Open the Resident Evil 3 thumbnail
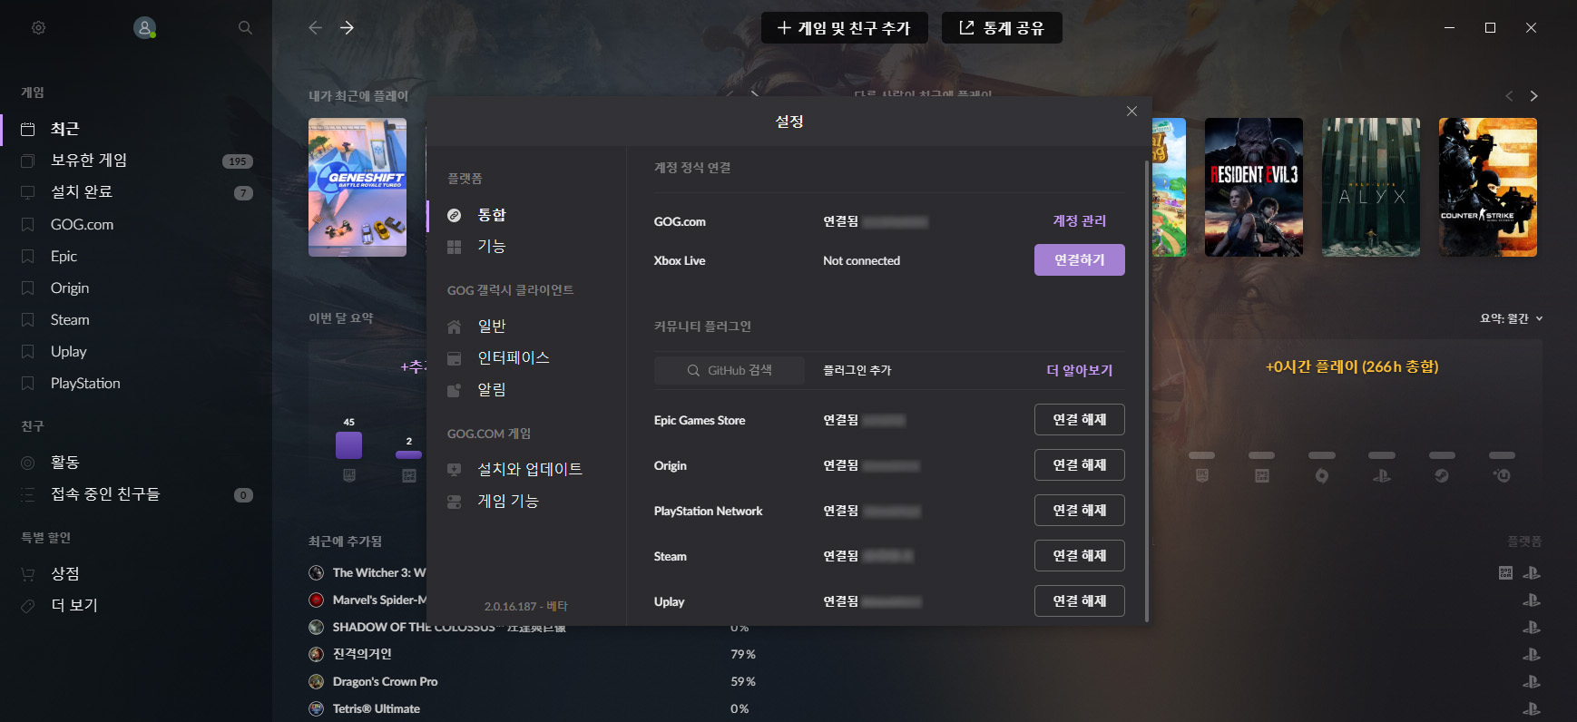The height and width of the screenshot is (722, 1577). [1254, 187]
